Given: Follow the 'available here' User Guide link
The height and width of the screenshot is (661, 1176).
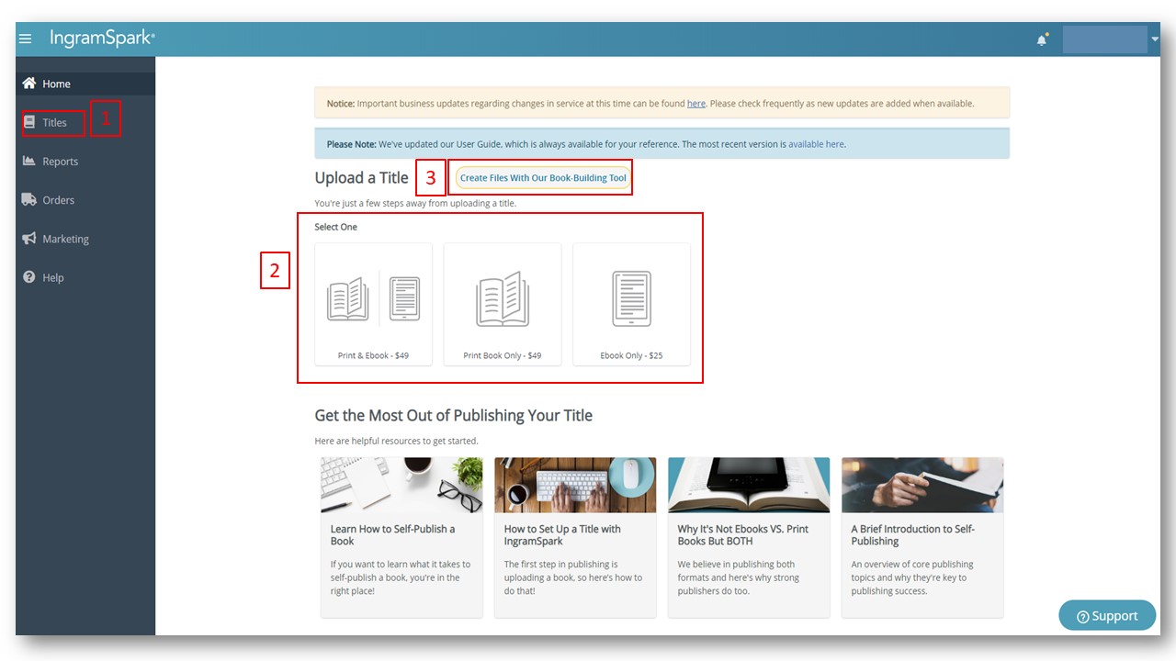Looking at the screenshot, I should click(x=816, y=144).
